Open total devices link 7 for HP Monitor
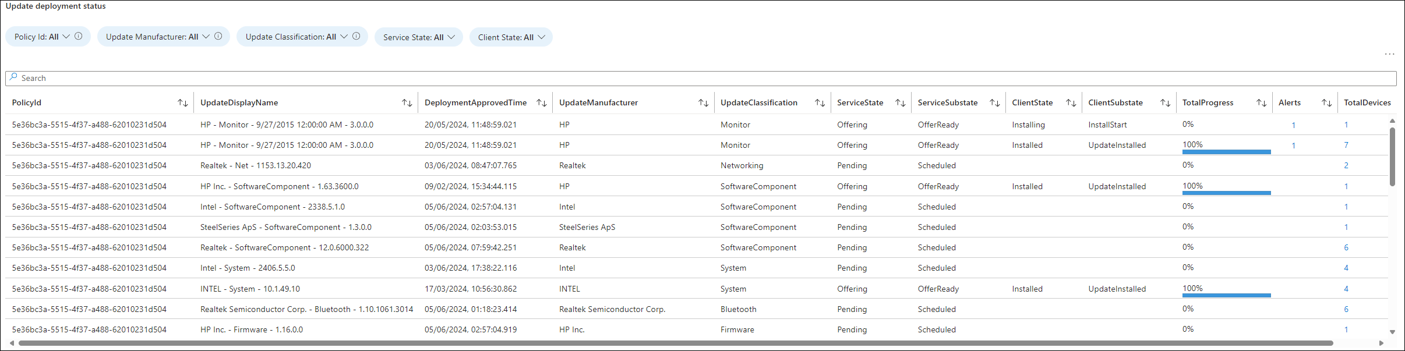1405x351 pixels. tap(1346, 145)
